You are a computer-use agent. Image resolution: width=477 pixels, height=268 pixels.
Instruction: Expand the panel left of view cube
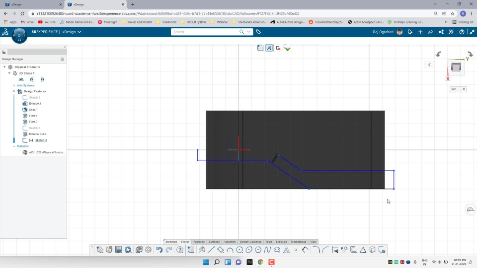[429, 65]
